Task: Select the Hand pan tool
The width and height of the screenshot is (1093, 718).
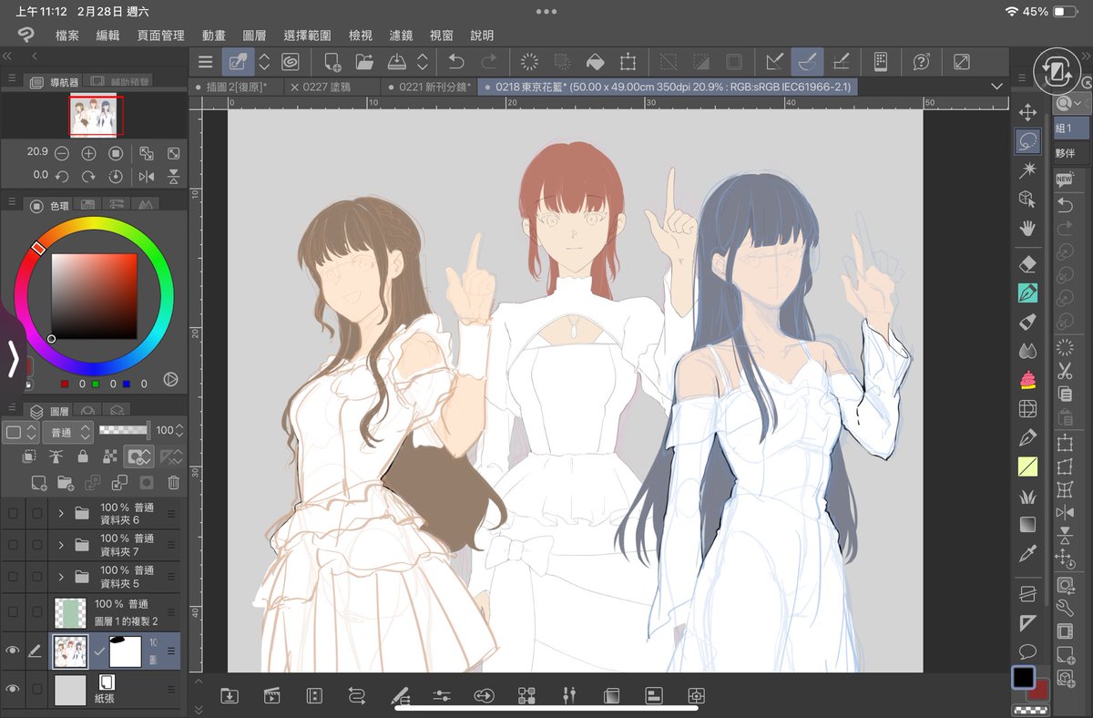Action: (x=1027, y=227)
